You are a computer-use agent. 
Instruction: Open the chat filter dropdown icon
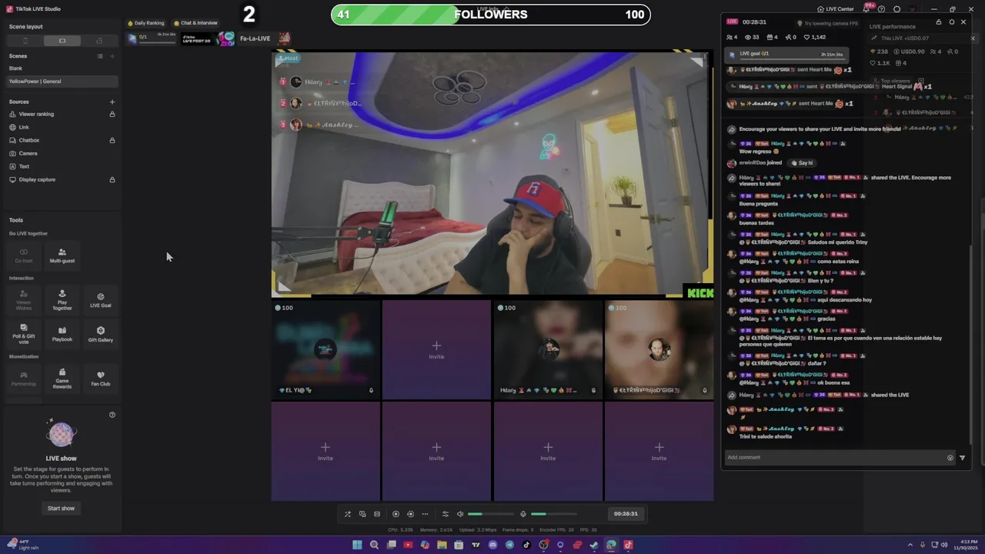click(962, 458)
